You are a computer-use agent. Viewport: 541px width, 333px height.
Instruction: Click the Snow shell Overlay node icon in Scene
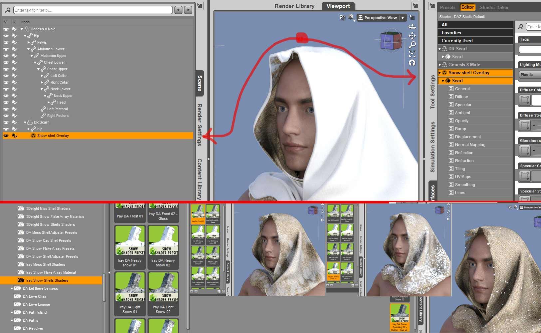(x=33, y=136)
